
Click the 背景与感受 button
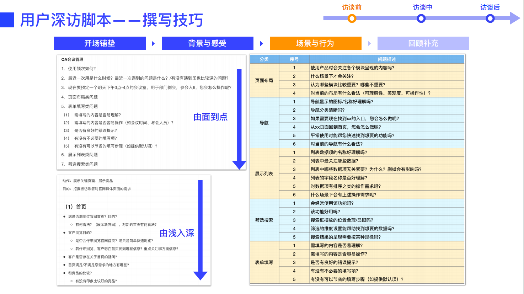tap(207, 43)
